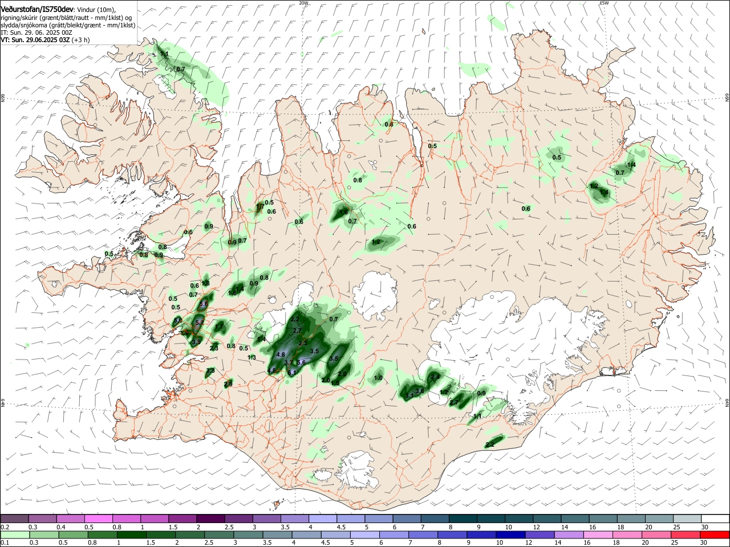This screenshot has width=730, height=547.
Task: Pick the dull mauve 0.2 snow legend swatch
Action: tap(15, 519)
